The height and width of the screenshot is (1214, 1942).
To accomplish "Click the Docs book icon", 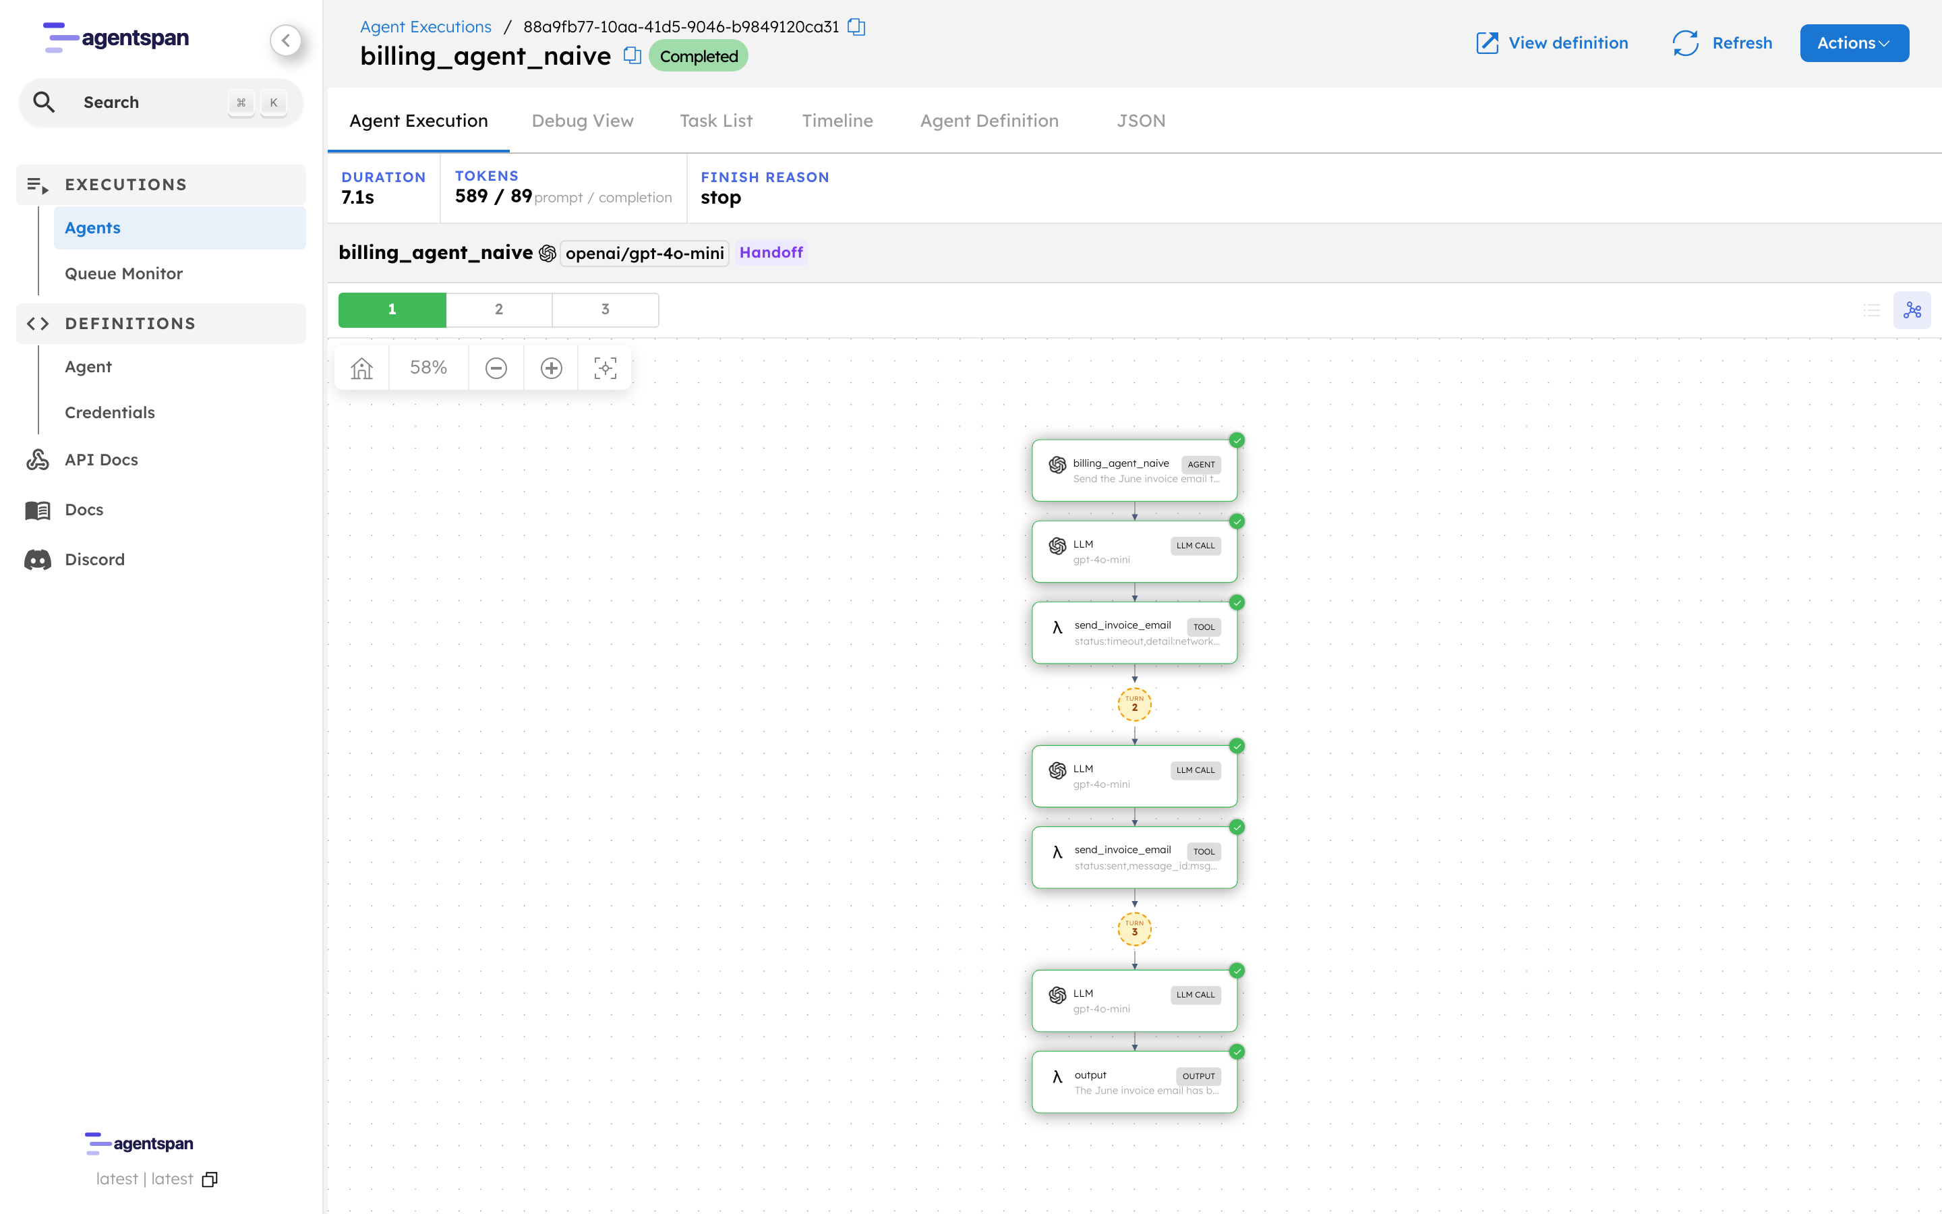I will [x=38, y=510].
